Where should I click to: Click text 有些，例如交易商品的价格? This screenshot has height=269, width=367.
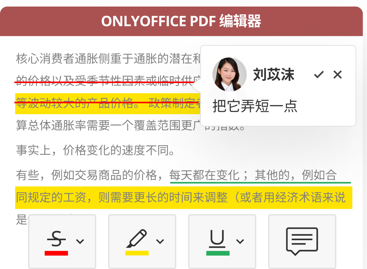click(x=86, y=175)
